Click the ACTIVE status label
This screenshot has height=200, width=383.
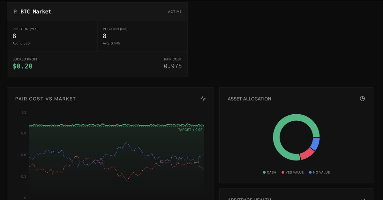pyautogui.click(x=175, y=12)
